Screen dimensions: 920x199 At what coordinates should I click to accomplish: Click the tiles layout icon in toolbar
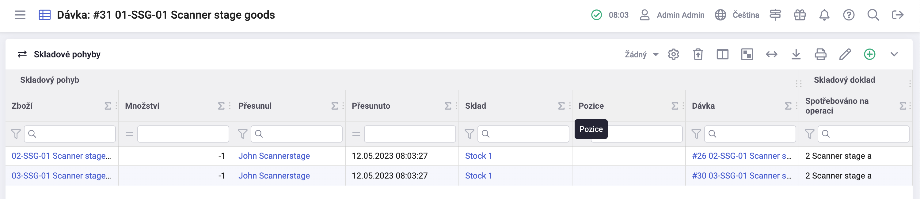(x=747, y=54)
